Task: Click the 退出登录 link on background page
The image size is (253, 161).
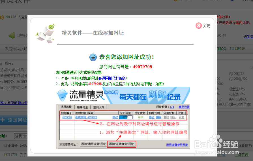Action: click(248, 37)
